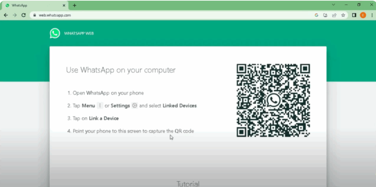Click the lock icon in address bar

(35, 15)
